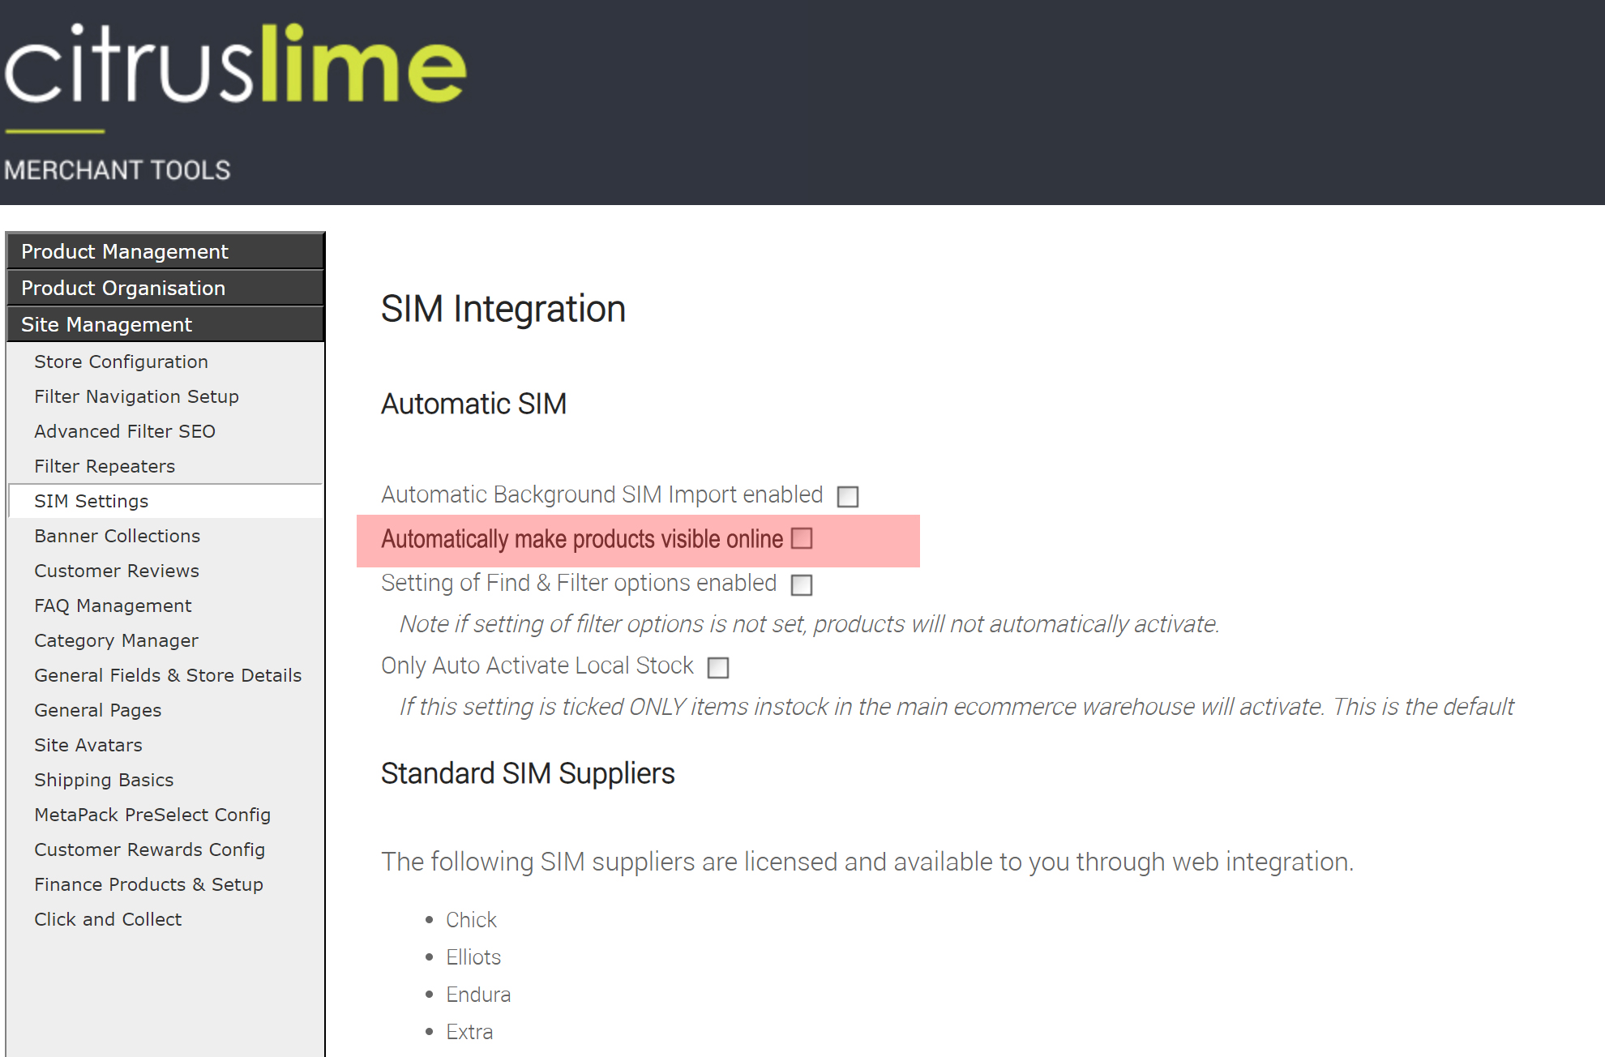Expand the Product Management section
Screen dimensions: 1605x1057
point(165,251)
